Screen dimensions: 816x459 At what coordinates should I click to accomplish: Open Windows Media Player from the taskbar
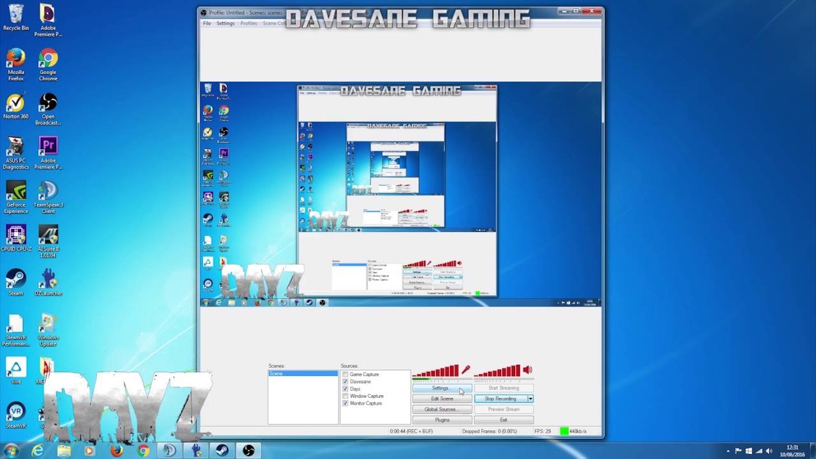pos(89,451)
